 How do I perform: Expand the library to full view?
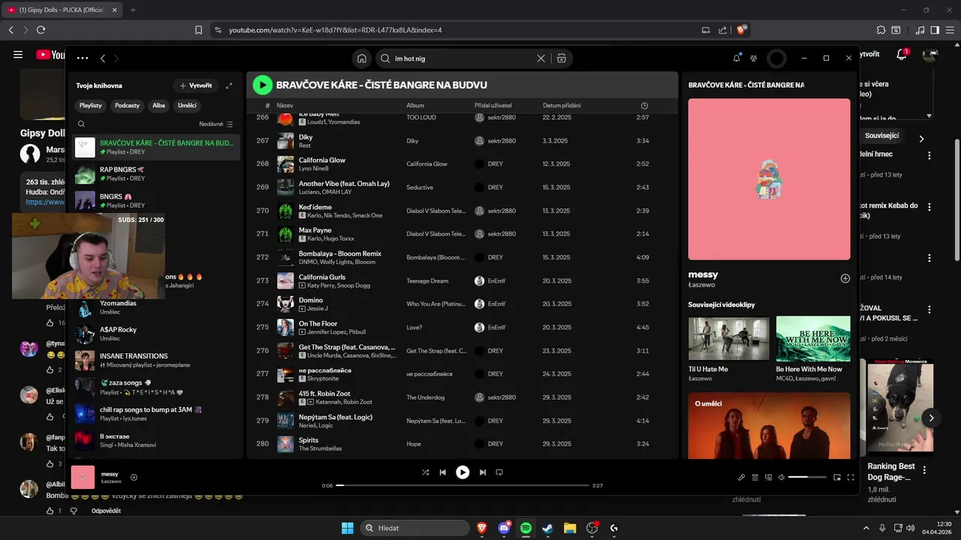pyautogui.click(x=229, y=85)
